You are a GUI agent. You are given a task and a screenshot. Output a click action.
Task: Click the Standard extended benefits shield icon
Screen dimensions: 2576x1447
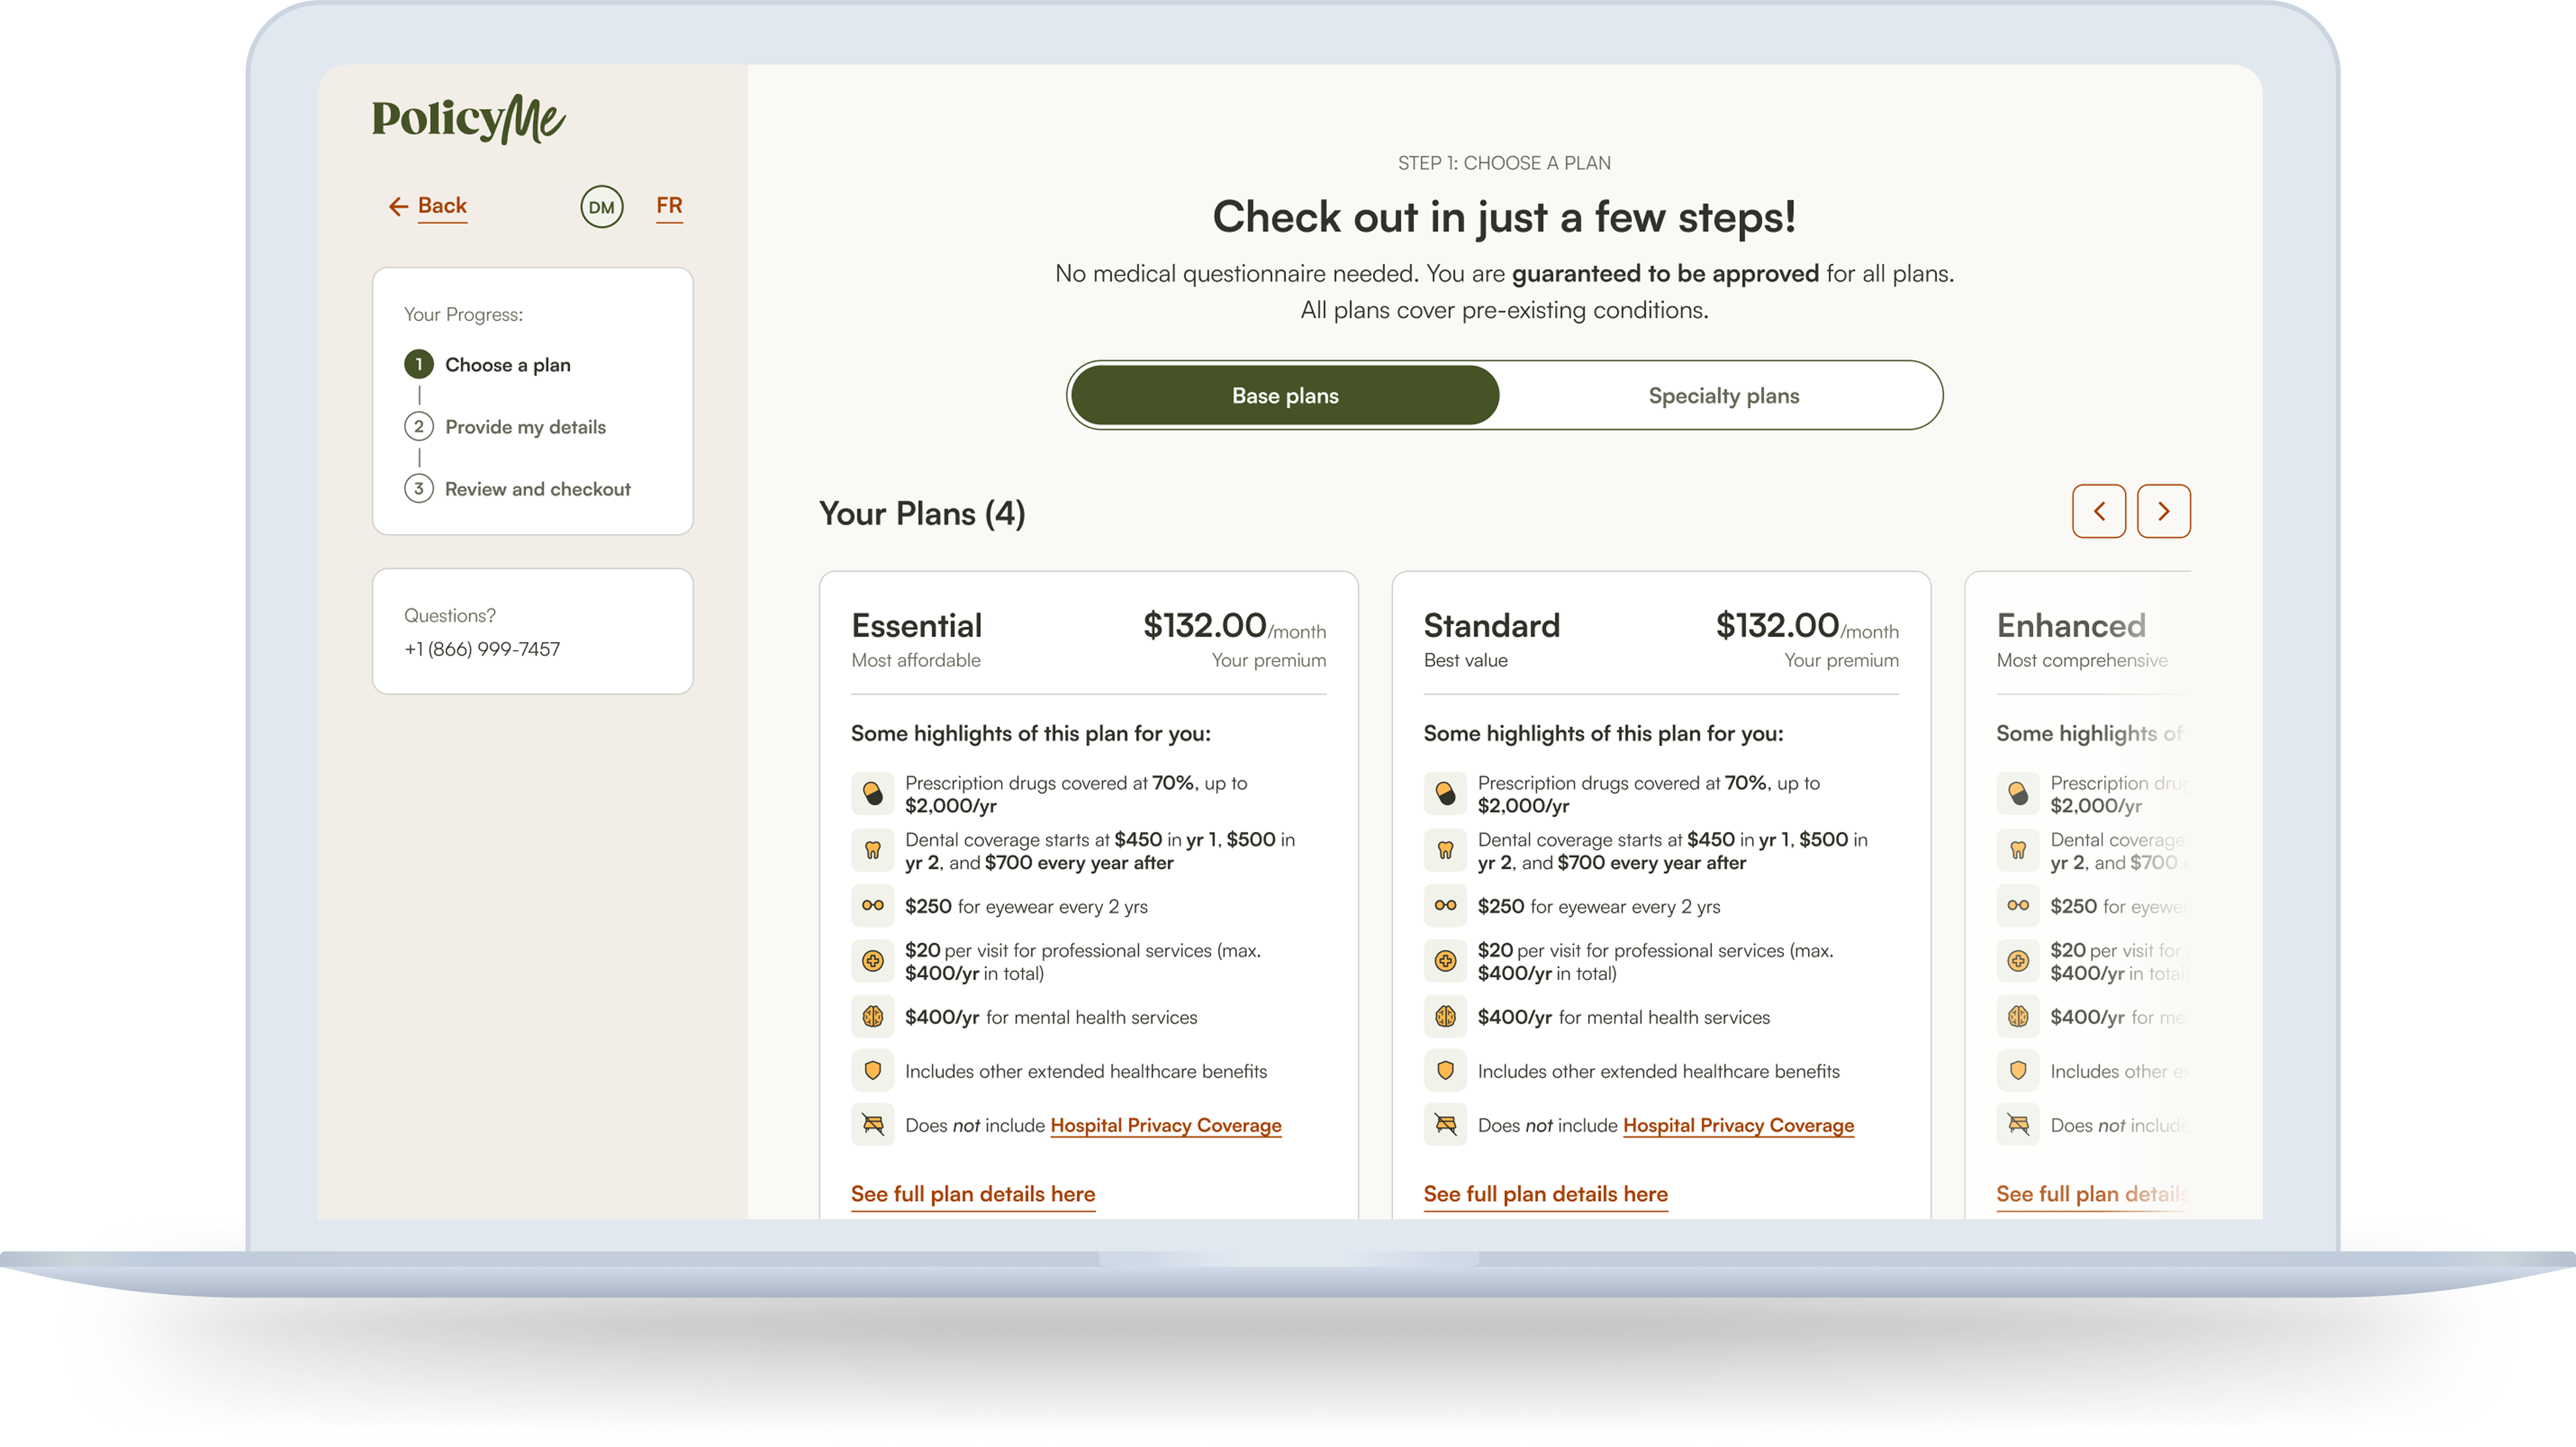point(1445,1071)
